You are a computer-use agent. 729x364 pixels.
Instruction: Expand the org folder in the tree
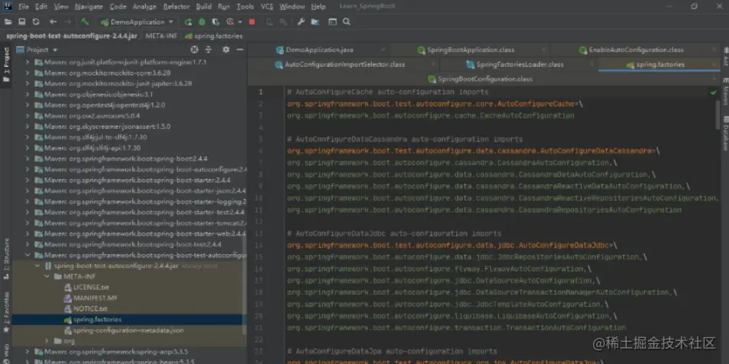tap(47, 341)
